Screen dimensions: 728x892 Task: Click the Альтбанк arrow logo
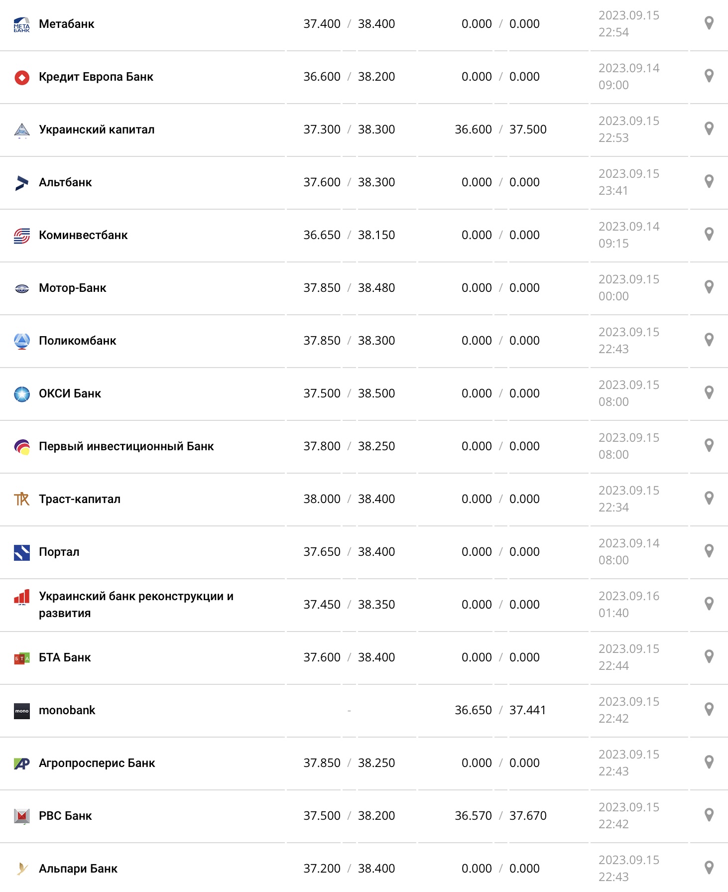coord(20,182)
